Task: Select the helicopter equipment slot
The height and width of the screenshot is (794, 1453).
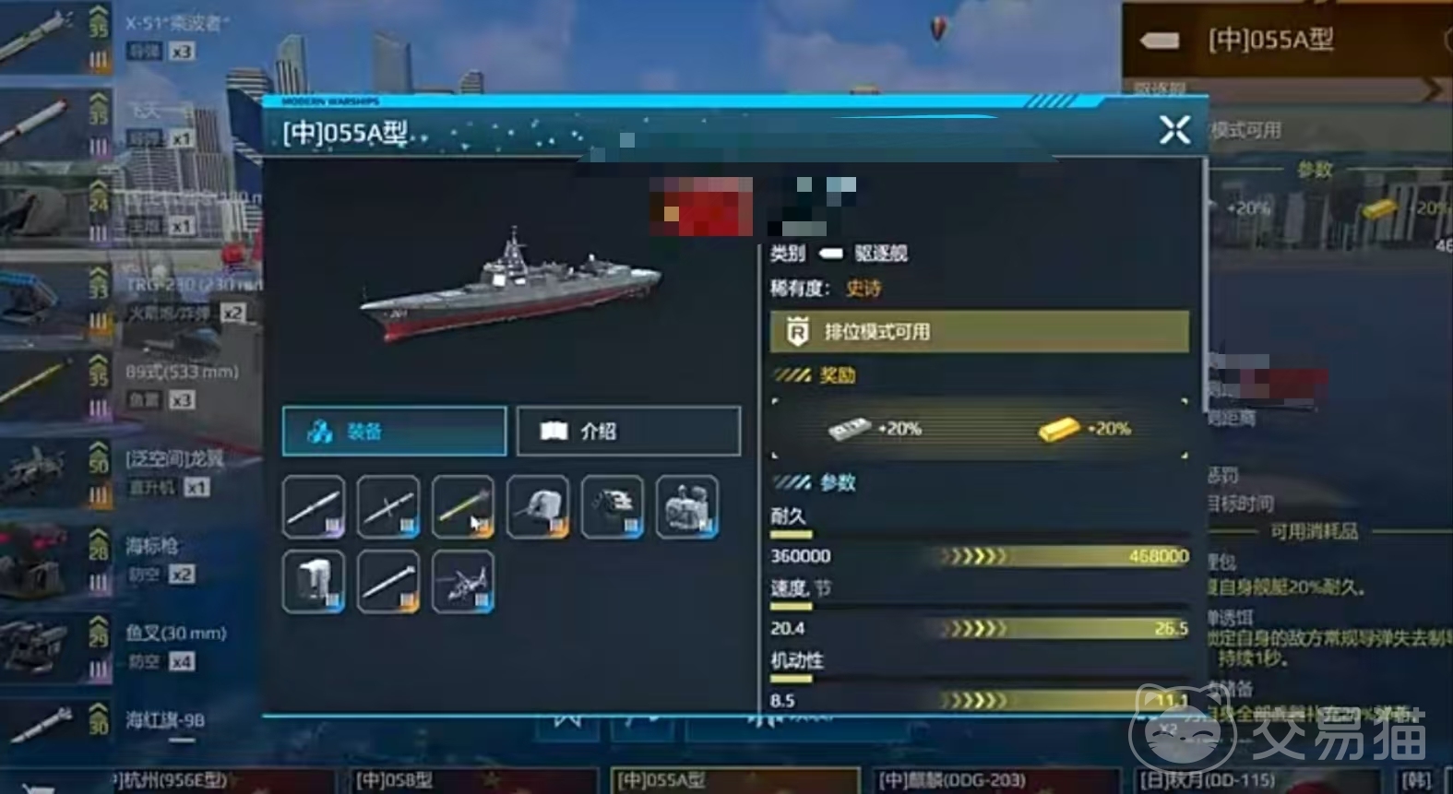Action: click(463, 582)
